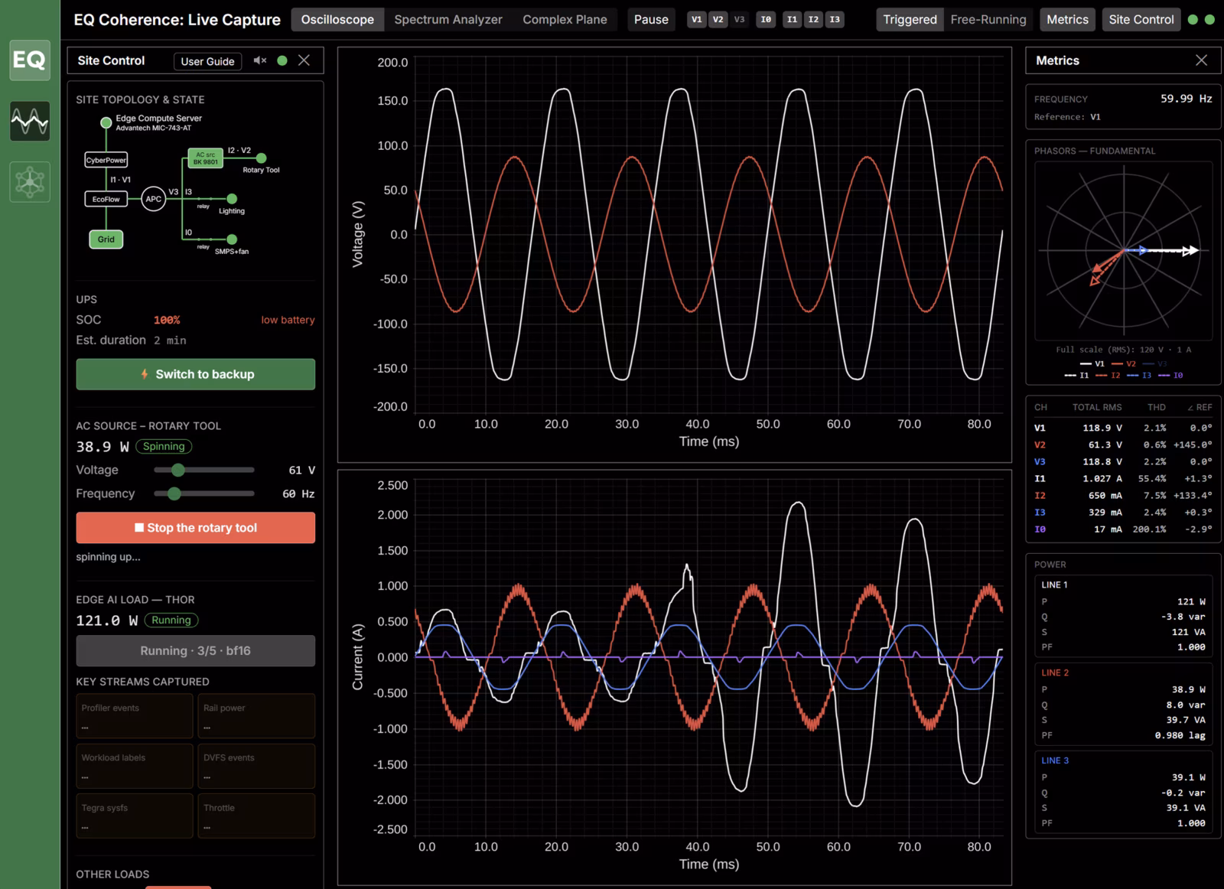The width and height of the screenshot is (1224, 889).
Task: Select the CyberPower node in topology
Action: [106, 160]
